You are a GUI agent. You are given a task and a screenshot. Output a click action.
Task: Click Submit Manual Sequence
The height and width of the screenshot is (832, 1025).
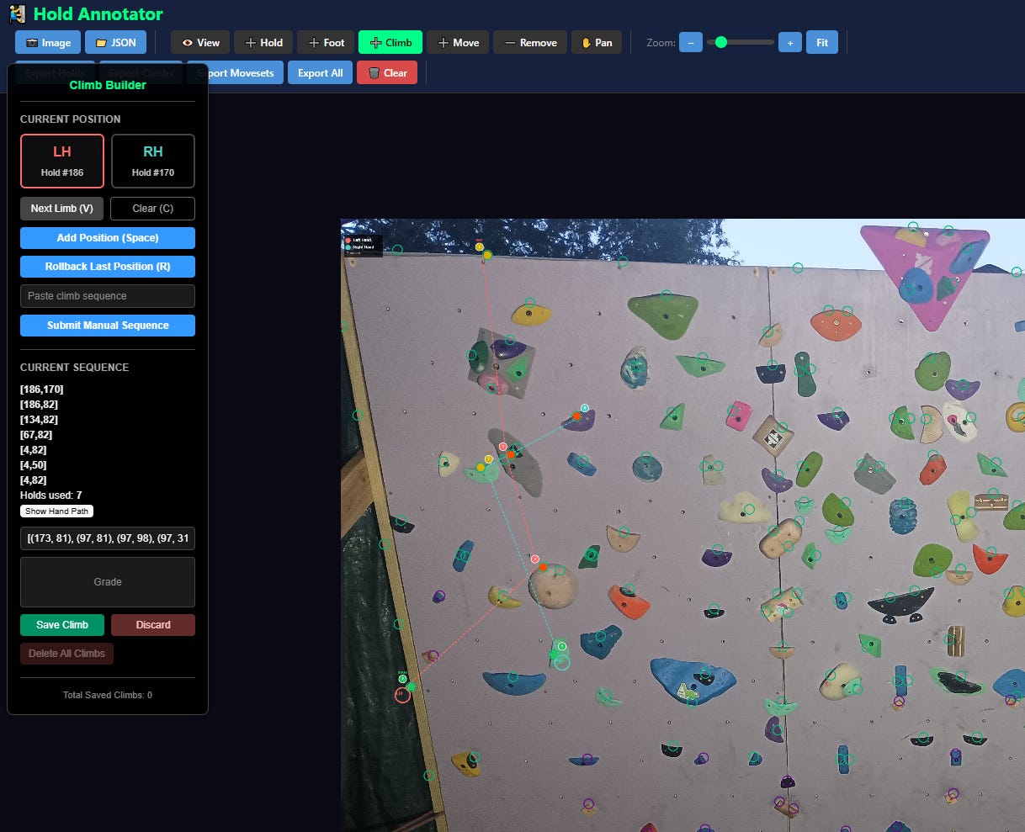pyautogui.click(x=108, y=325)
